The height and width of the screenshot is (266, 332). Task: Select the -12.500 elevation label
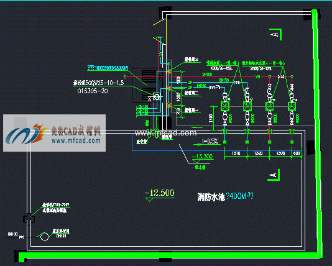[160, 193]
